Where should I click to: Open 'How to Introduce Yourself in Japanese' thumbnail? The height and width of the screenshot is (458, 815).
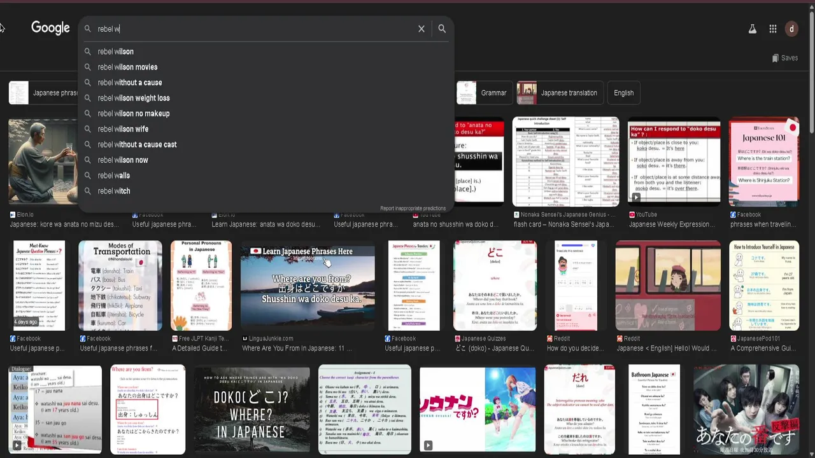point(764,286)
